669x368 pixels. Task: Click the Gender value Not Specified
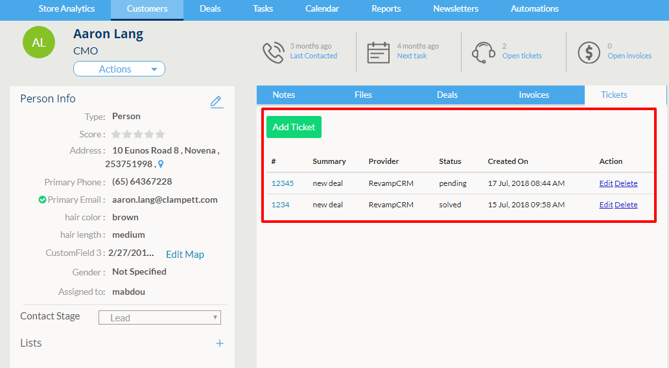(x=139, y=271)
